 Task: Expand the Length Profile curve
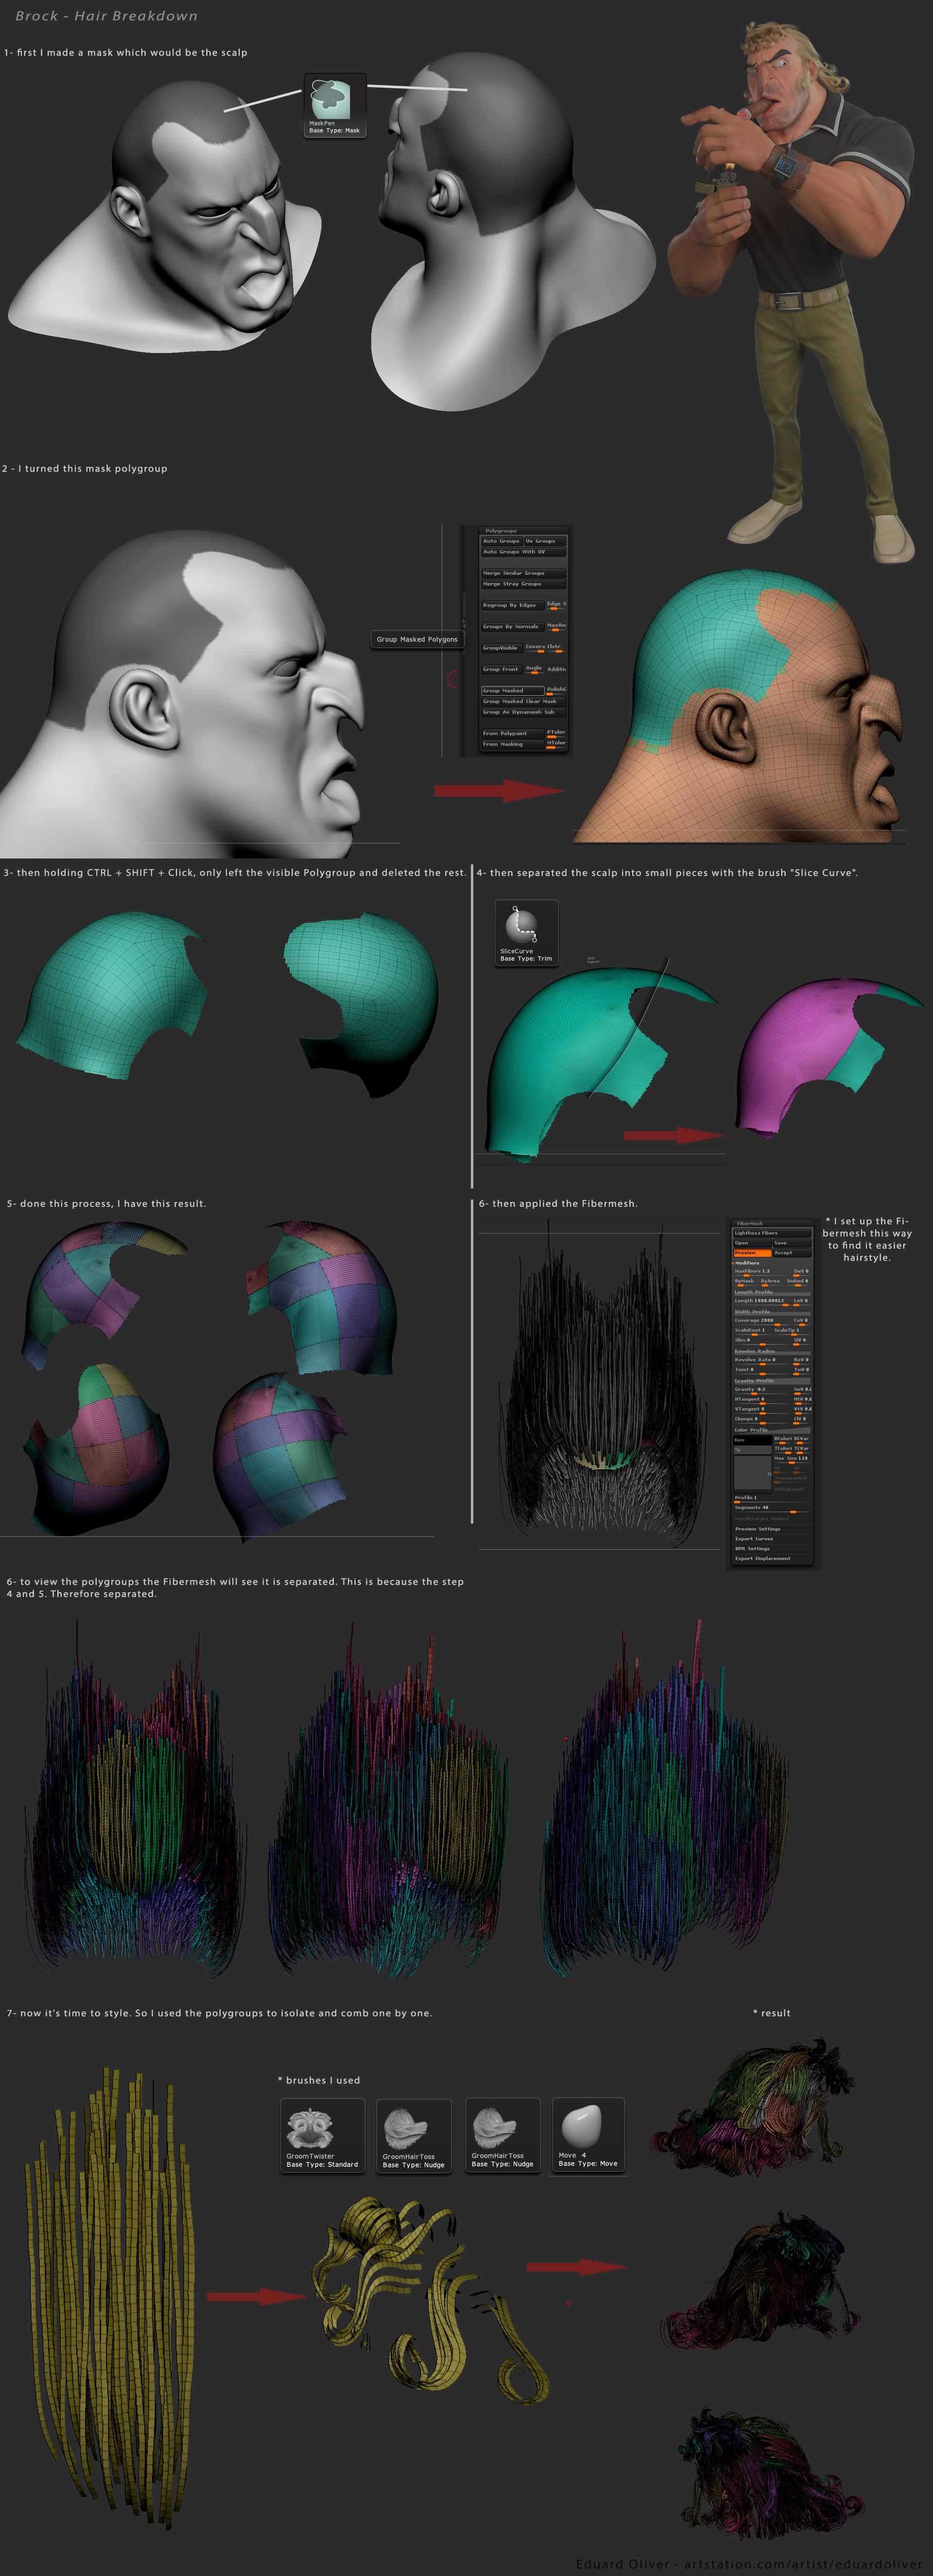pyautogui.click(x=773, y=1293)
